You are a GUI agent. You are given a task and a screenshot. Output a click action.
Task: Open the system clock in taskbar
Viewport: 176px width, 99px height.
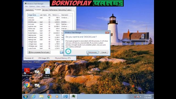point(147,97)
